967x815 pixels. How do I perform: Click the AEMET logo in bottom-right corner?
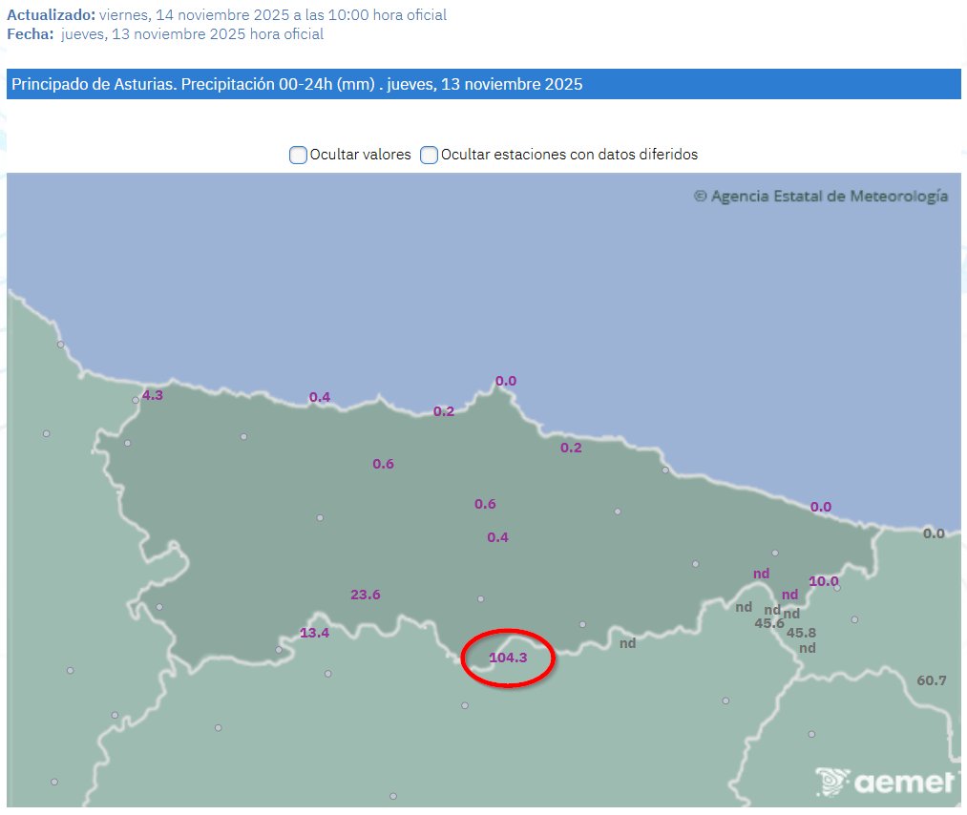click(885, 782)
